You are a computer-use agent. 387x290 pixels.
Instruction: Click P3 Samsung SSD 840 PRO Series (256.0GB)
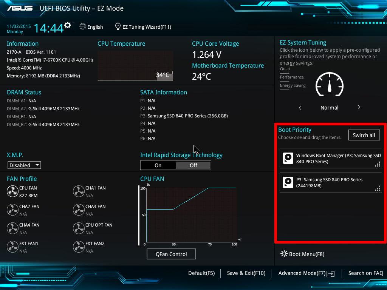(x=184, y=116)
